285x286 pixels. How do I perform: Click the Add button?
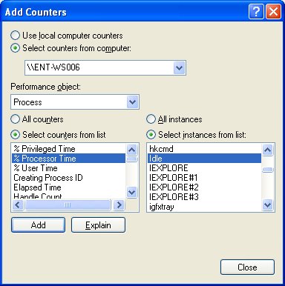pos(38,225)
